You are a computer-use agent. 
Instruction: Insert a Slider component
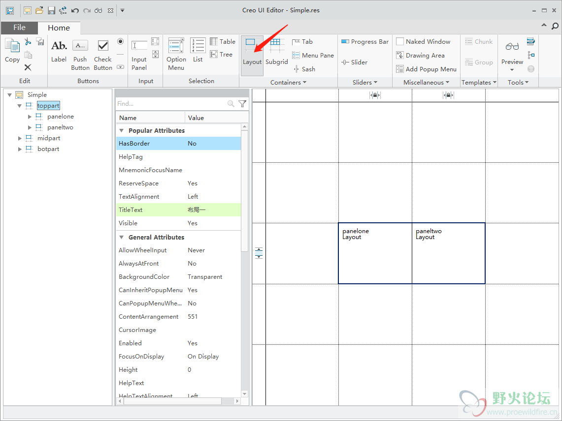[354, 62]
